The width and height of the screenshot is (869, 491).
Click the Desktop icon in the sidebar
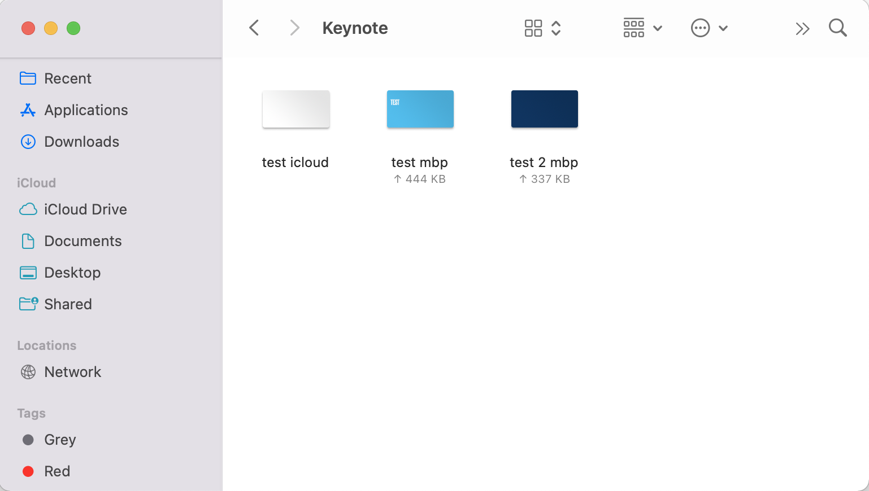coord(28,273)
